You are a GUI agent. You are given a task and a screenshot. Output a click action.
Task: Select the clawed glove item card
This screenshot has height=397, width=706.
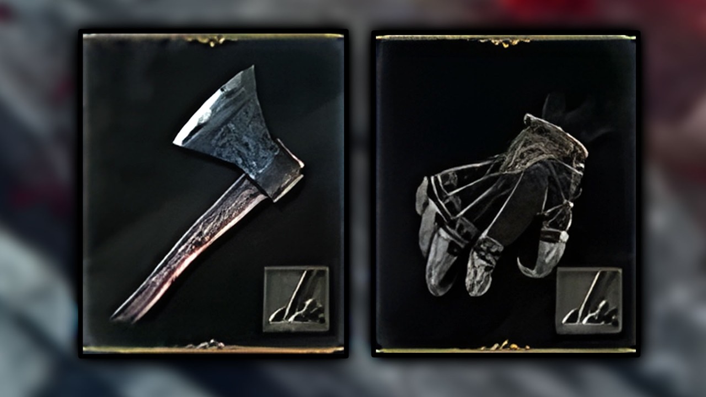(x=506, y=194)
